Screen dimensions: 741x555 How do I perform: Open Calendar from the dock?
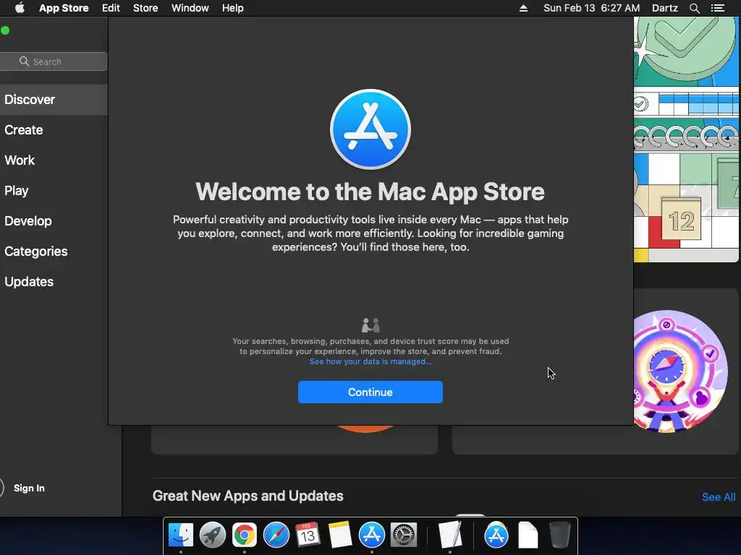[x=308, y=535]
